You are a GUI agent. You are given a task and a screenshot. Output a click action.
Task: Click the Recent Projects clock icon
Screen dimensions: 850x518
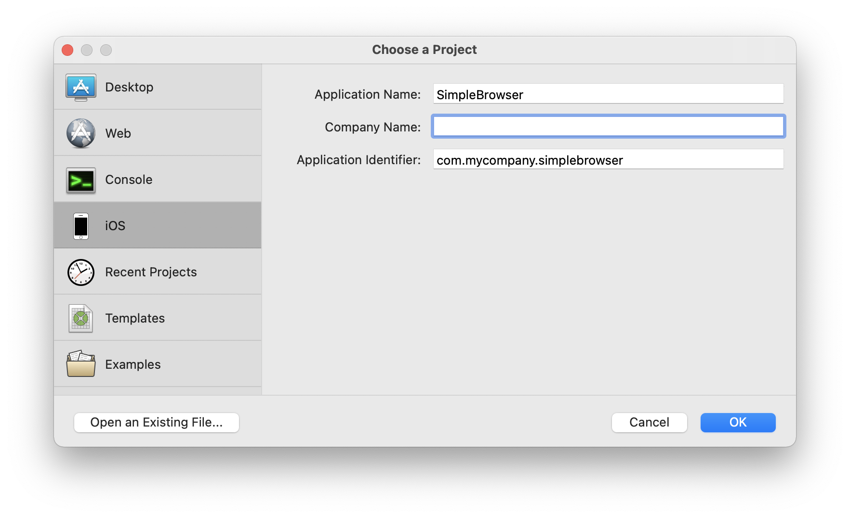[81, 272]
